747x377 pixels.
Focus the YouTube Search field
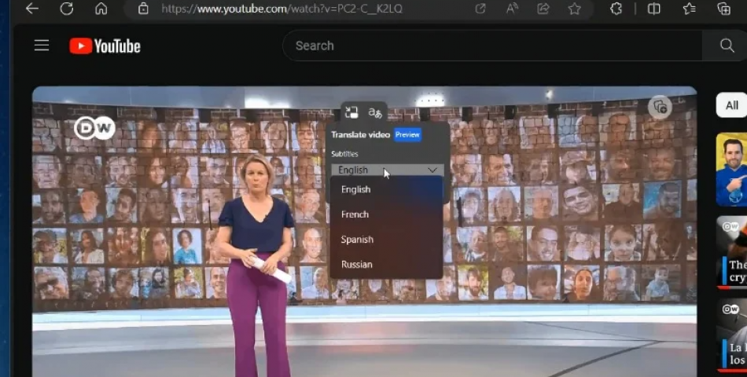pyautogui.click(x=491, y=46)
